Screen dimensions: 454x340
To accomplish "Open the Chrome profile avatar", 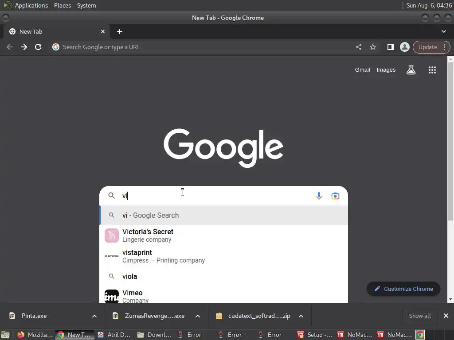I will click(404, 47).
